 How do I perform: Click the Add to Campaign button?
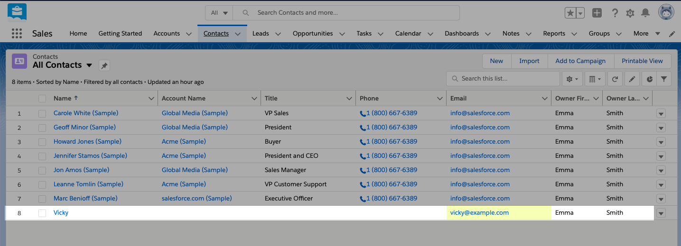point(580,61)
